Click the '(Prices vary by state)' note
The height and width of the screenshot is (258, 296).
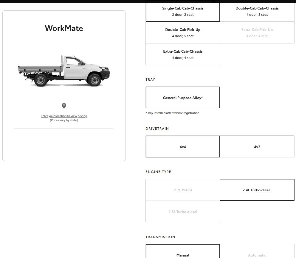[64, 120]
